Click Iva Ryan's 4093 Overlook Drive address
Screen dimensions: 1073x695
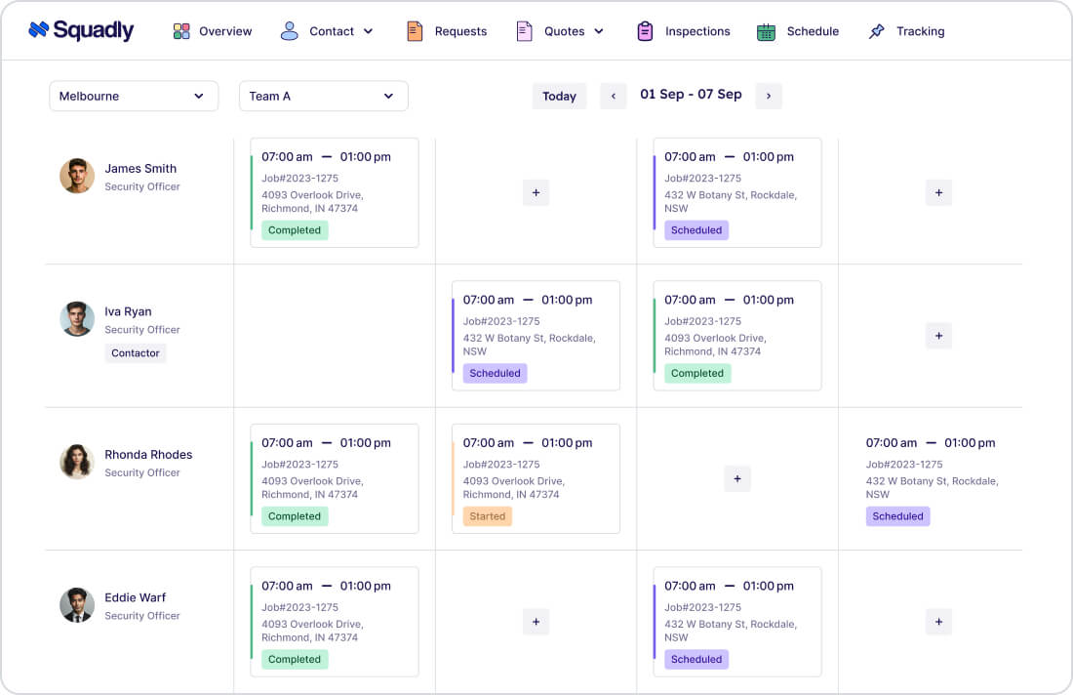[714, 345]
